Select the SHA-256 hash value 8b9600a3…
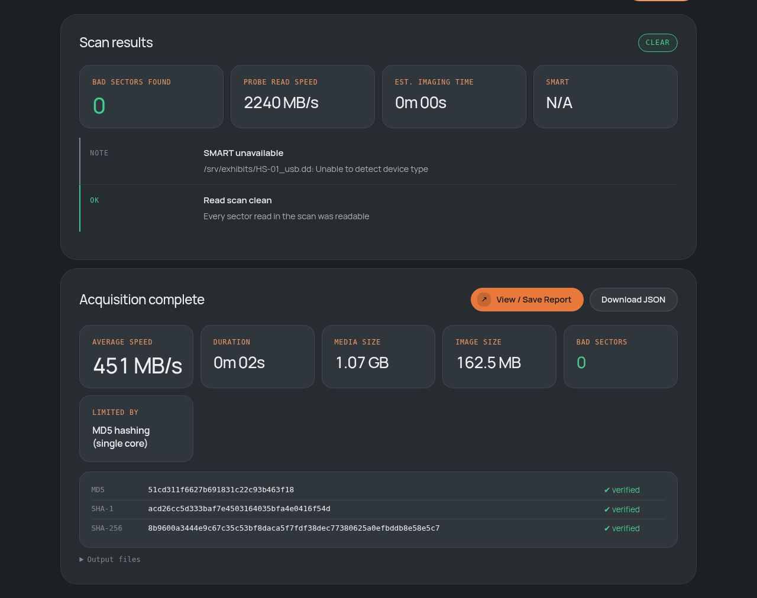This screenshot has height=598, width=757. click(294, 528)
